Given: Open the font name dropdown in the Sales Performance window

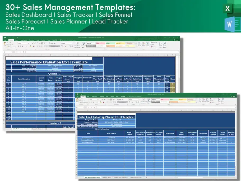Looking at the screenshot, I should point(23,43).
